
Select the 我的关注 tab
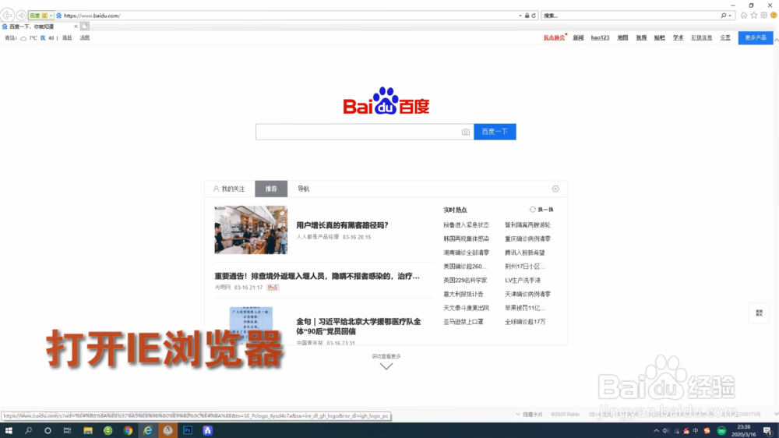(230, 189)
